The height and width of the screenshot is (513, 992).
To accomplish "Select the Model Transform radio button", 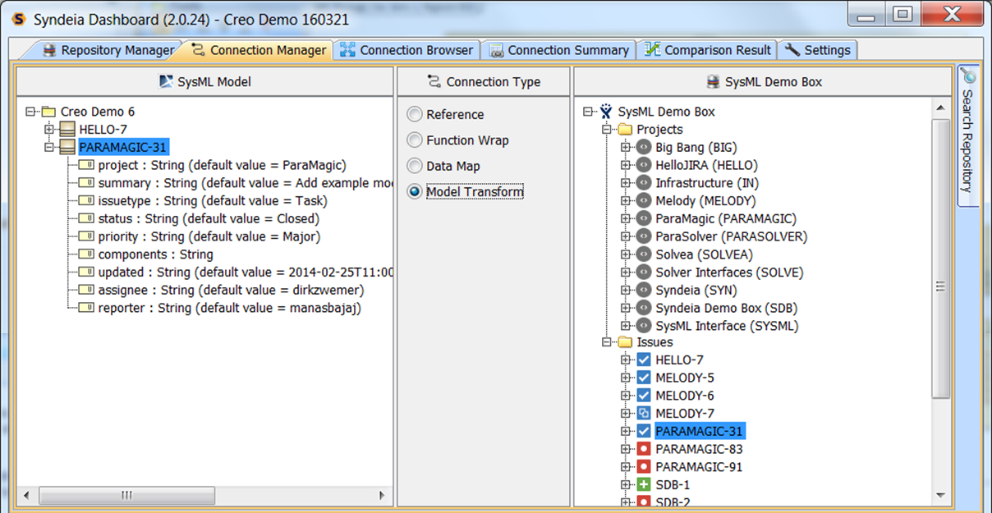I will pyautogui.click(x=415, y=192).
